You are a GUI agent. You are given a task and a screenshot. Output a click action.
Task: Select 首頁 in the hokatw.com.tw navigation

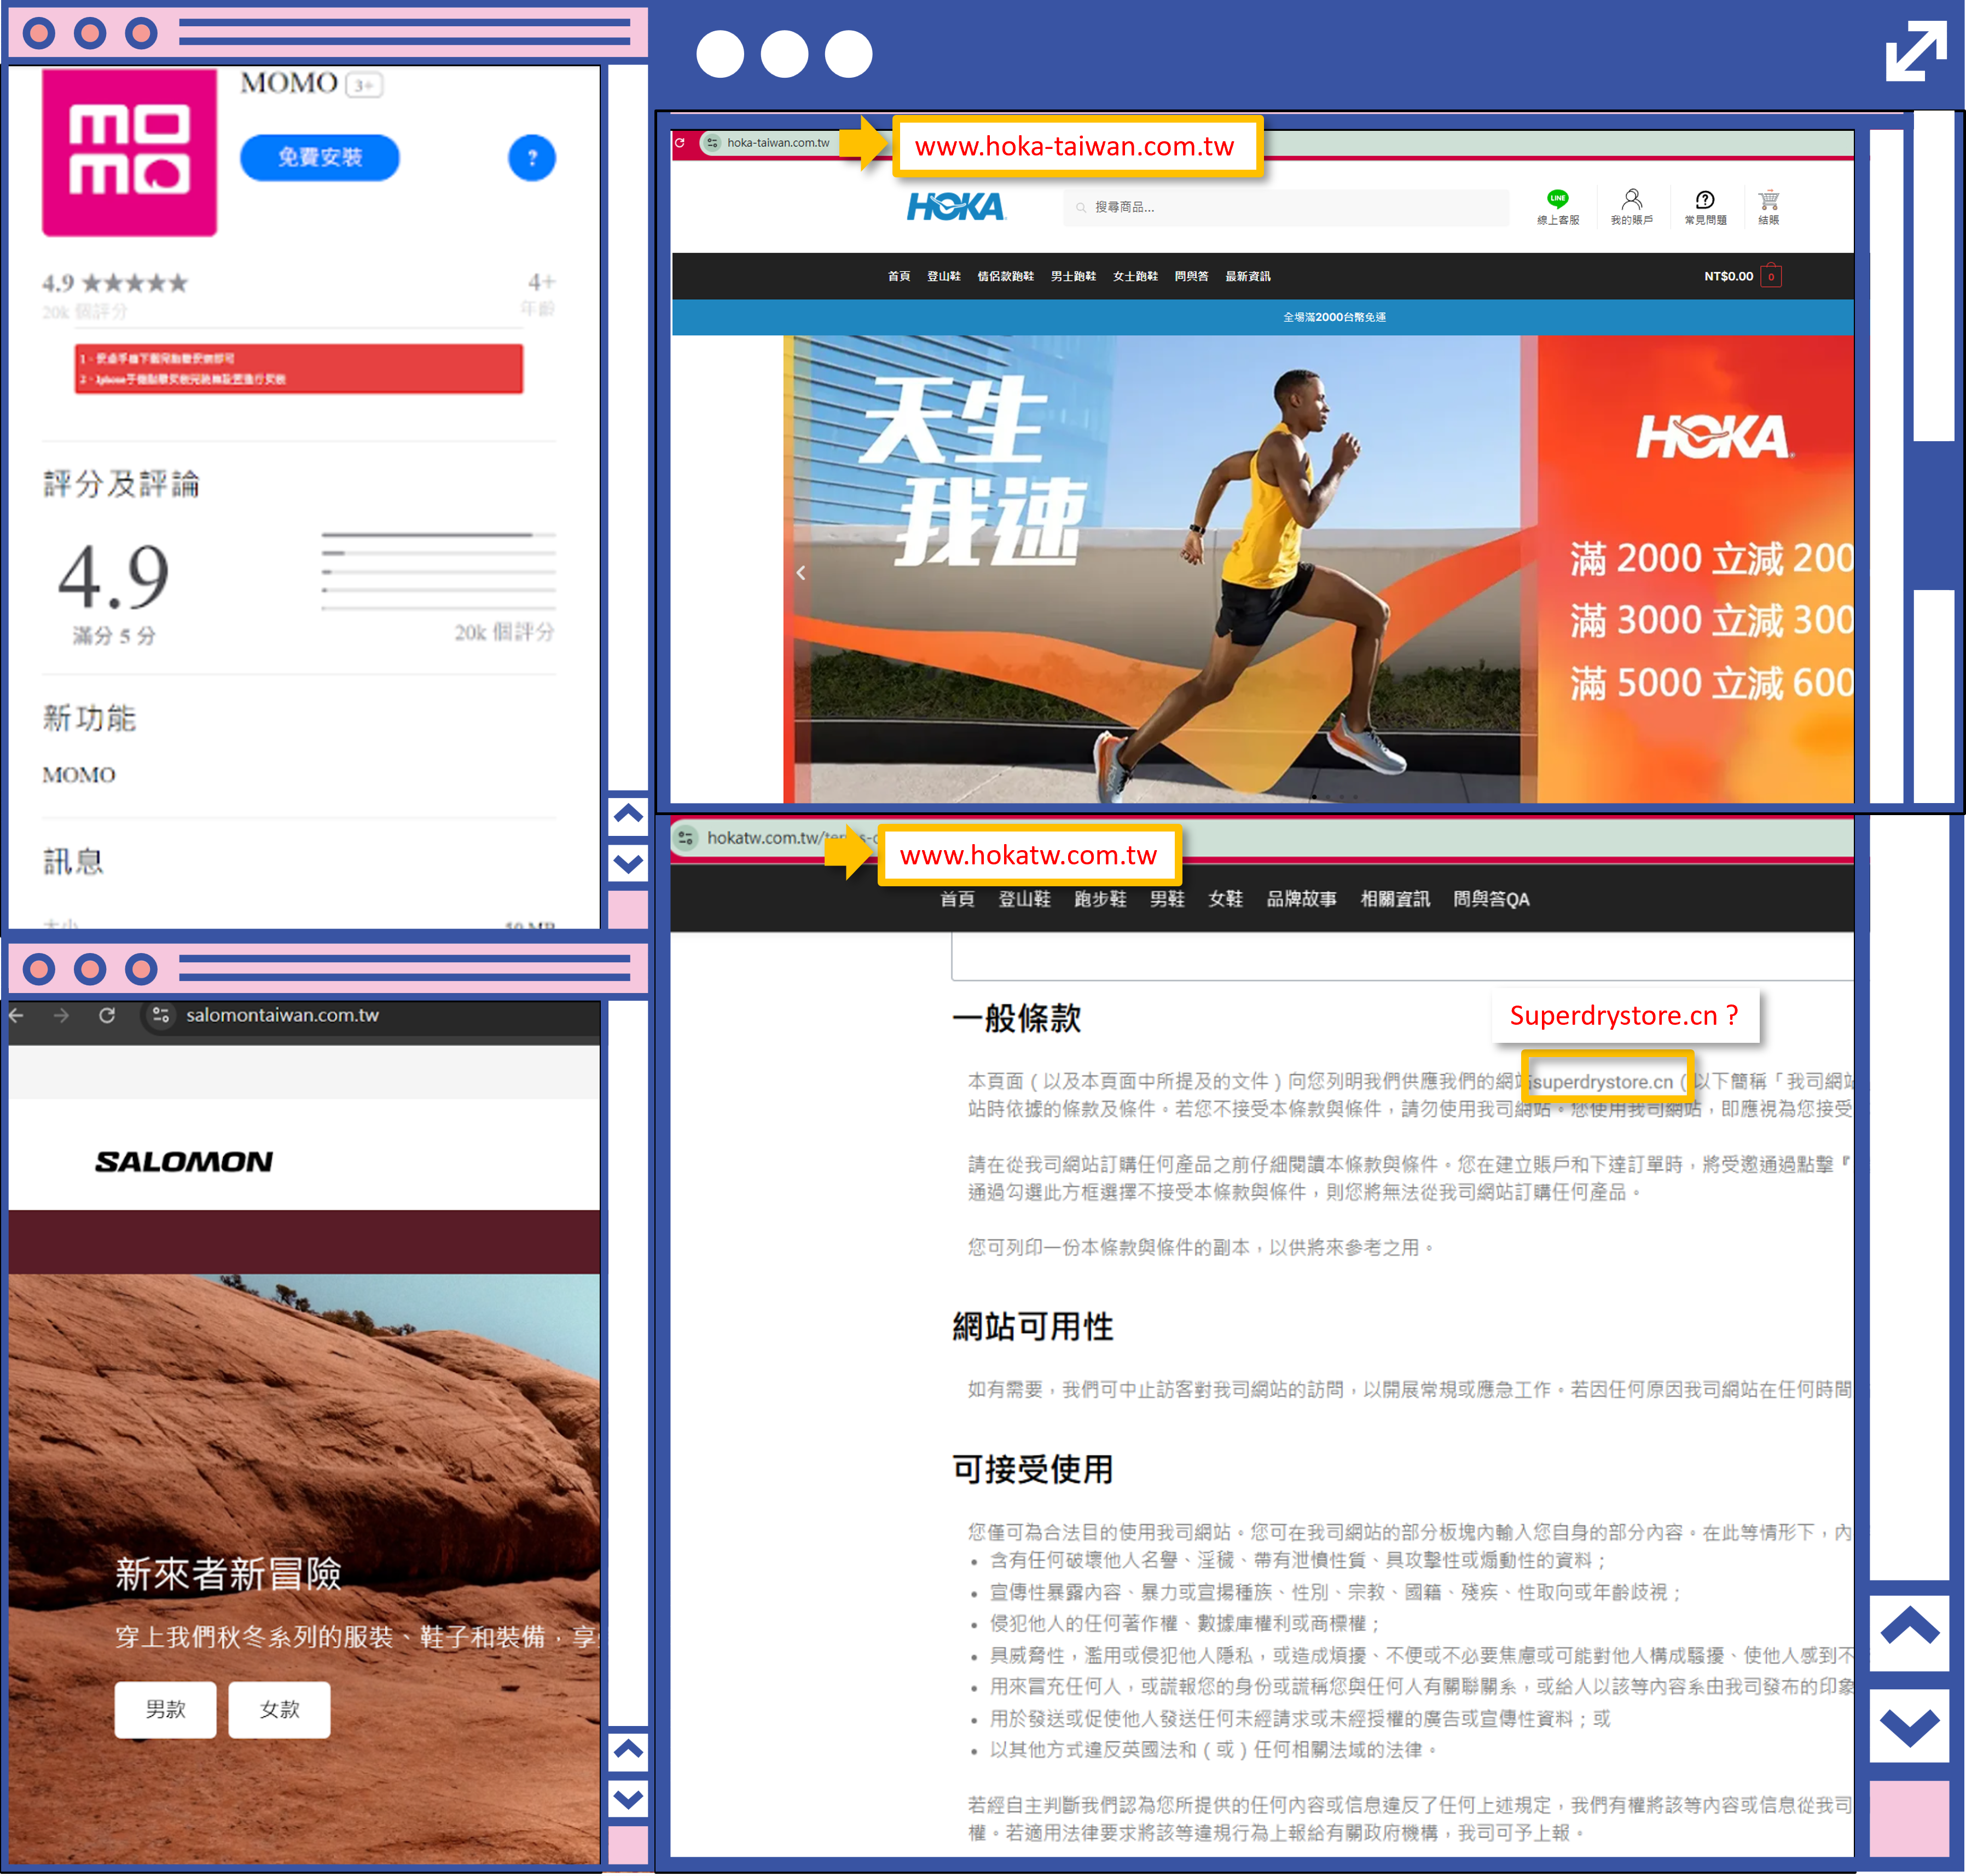click(x=956, y=898)
